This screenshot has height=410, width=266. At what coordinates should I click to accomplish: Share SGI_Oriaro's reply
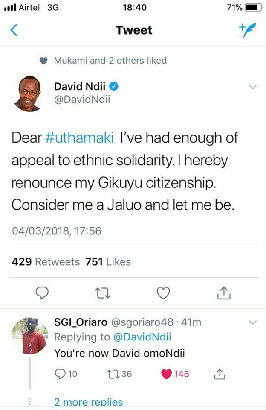(x=218, y=374)
